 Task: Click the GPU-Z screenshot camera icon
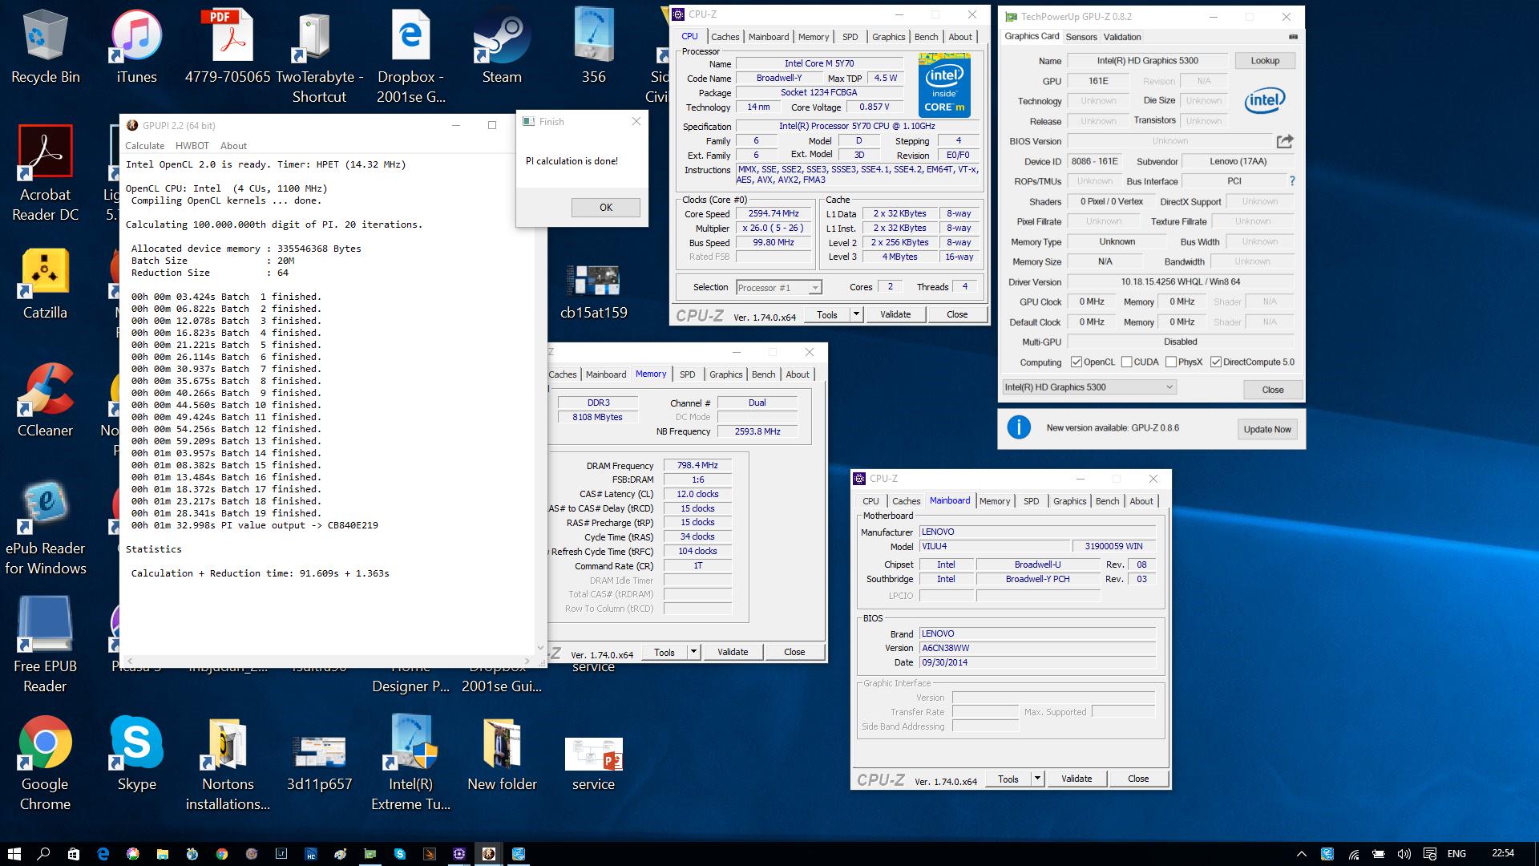point(1293,37)
